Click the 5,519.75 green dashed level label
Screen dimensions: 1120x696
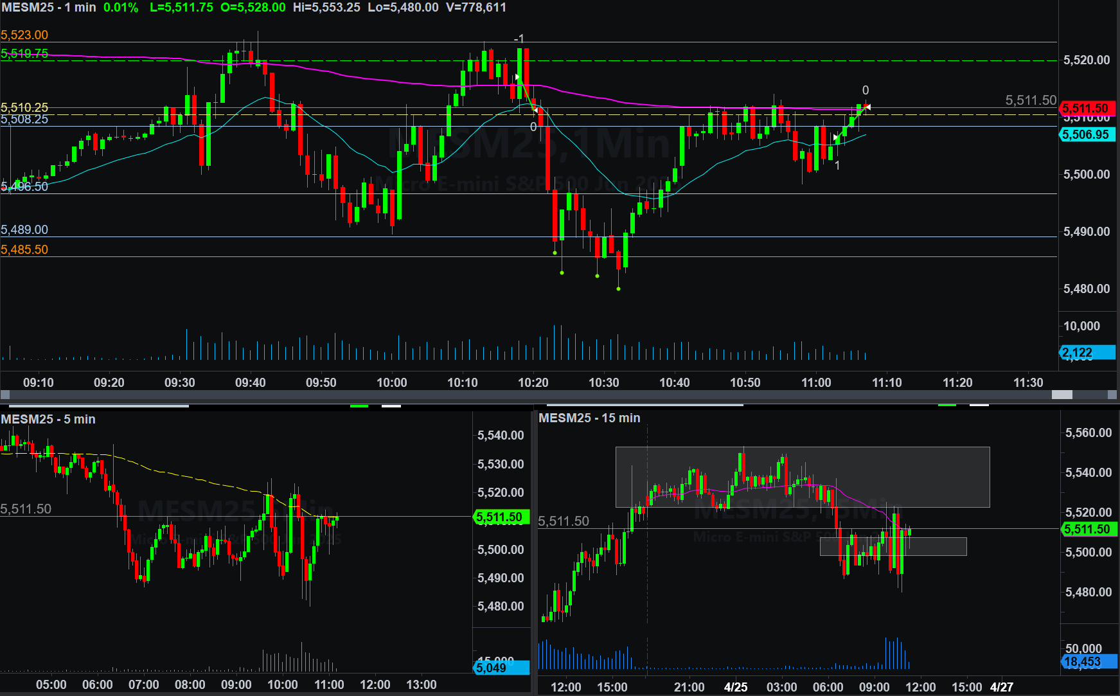(x=24, y=53)
